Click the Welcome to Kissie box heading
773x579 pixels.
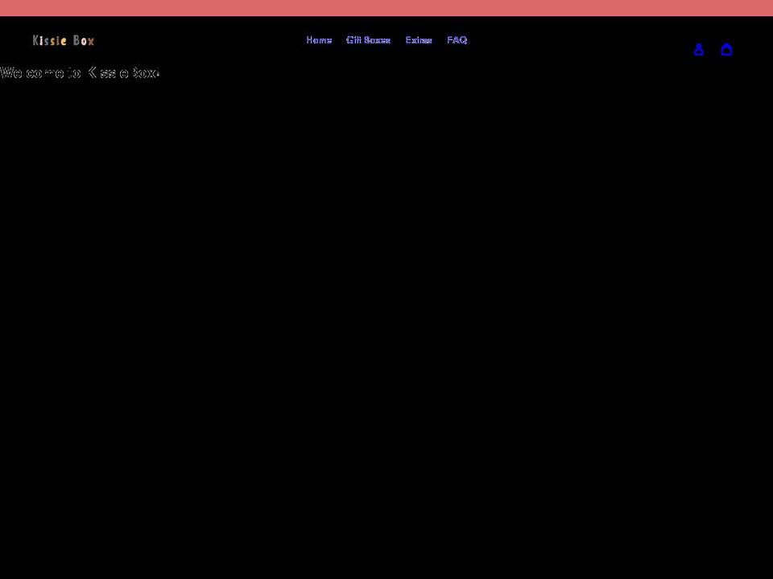80,73
